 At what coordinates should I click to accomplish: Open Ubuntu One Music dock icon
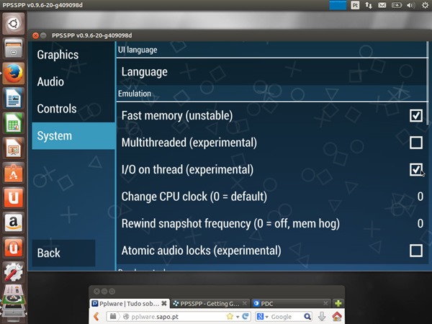[13, 248]
